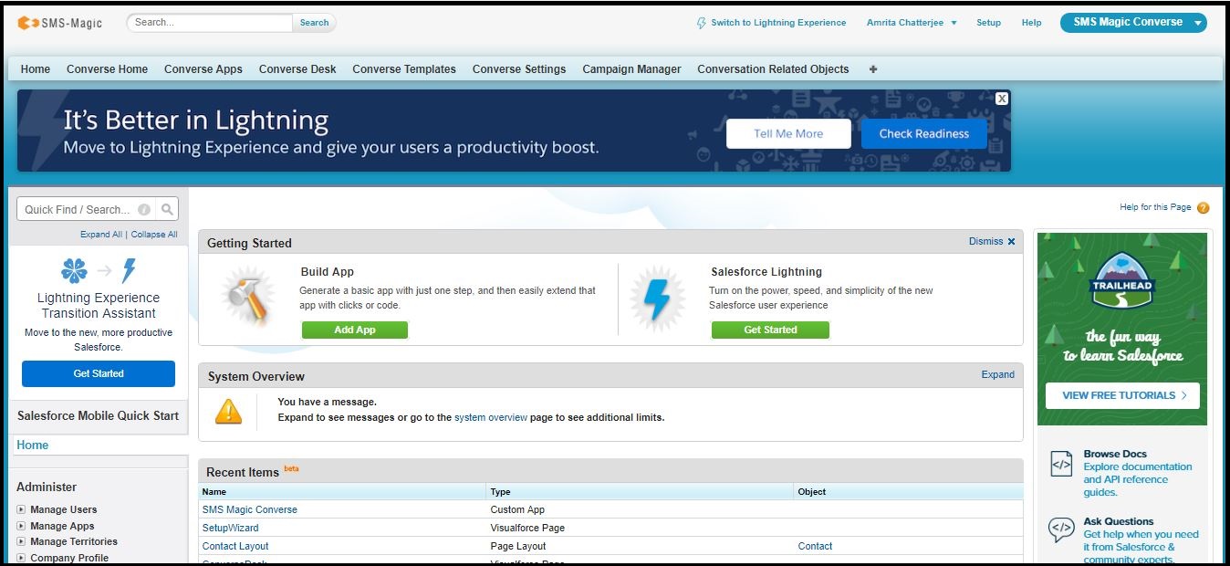Viewport: 1230px width, 566px height.
Task: Click the Browse Docs code icon
Action: tap(1061, 465)
